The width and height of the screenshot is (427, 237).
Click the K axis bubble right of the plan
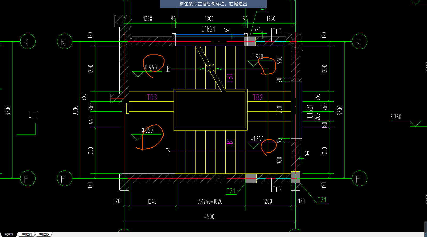pos(359,42)
